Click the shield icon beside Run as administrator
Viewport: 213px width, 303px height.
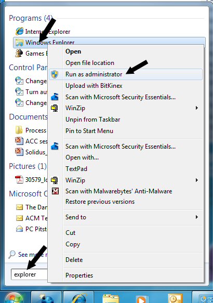55,74
